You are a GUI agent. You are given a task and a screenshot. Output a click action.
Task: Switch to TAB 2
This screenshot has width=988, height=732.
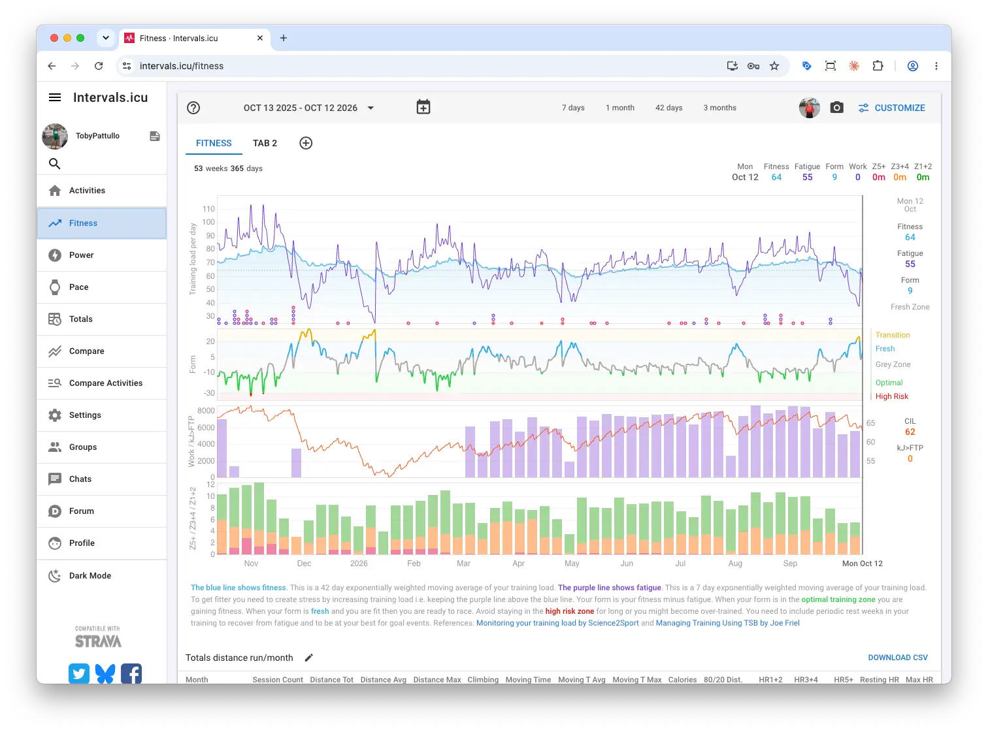[x=265, y=143]
